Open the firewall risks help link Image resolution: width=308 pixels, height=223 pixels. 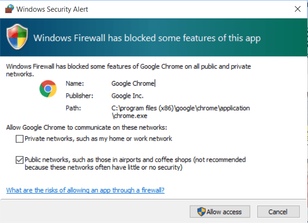point(85,190)
